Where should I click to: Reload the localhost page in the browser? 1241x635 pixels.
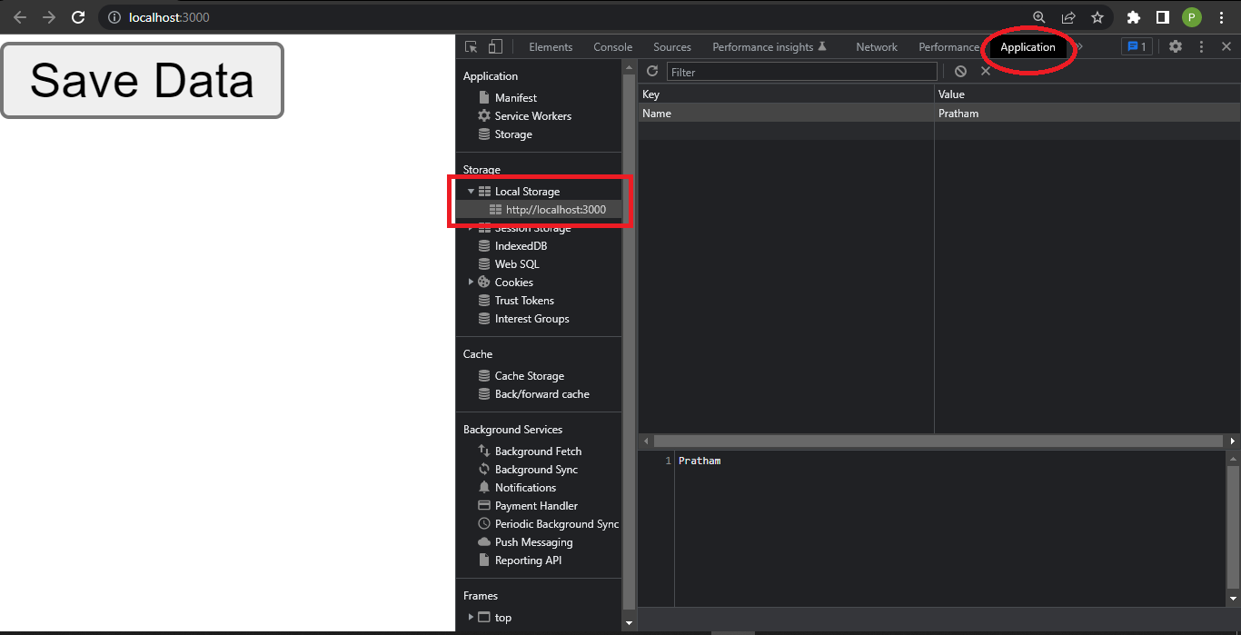(78, 16)
